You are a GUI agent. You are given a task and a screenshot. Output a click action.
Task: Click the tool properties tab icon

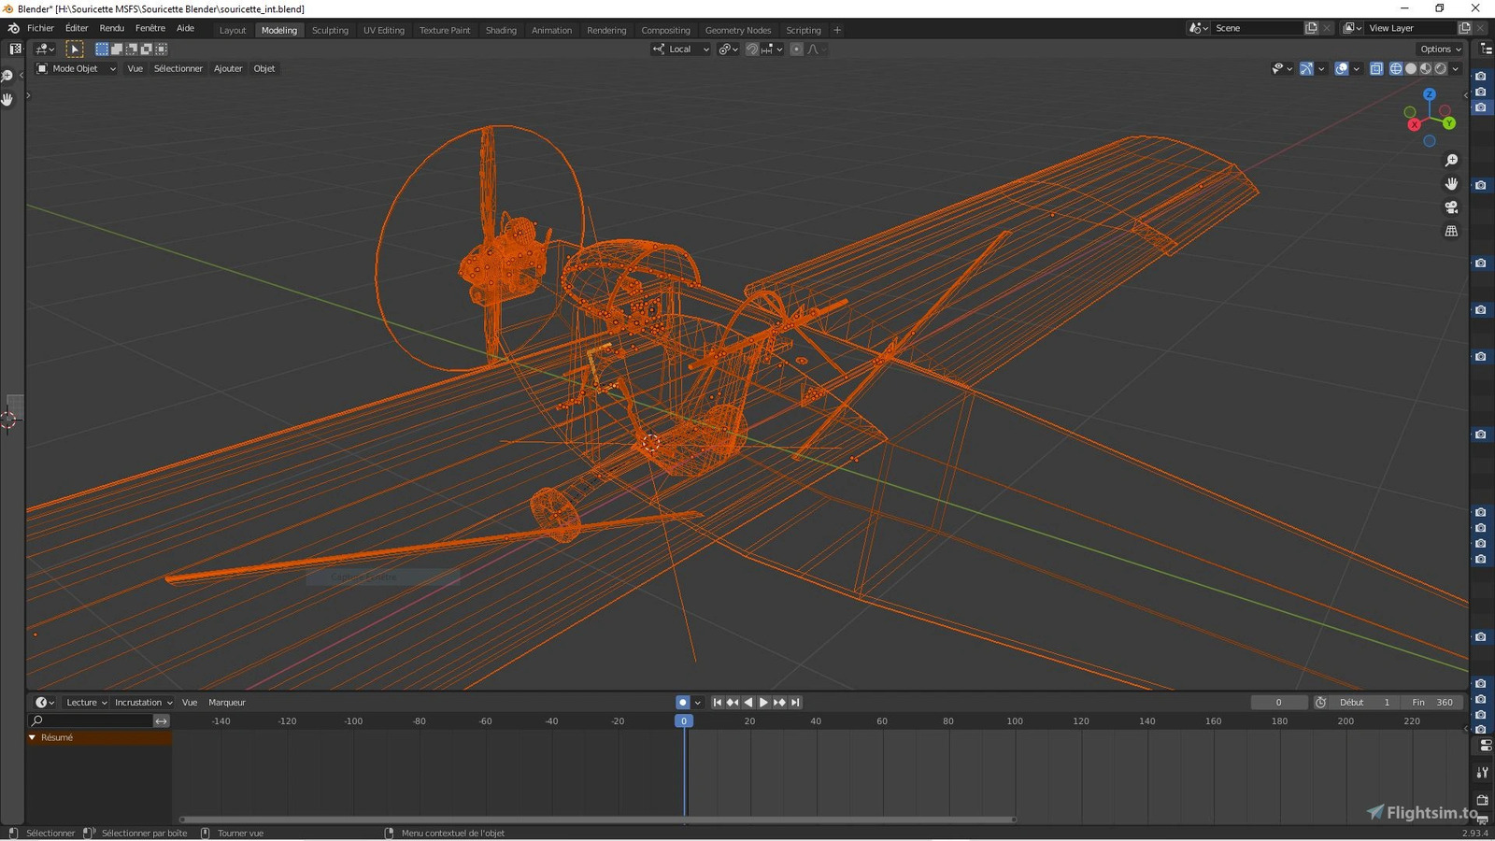point(1482,772)
